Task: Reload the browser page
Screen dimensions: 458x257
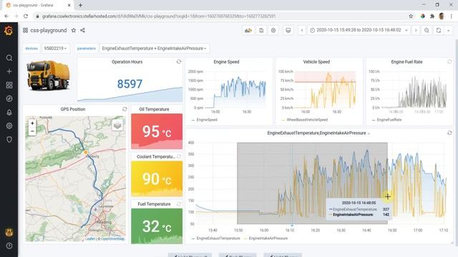Action: click(x=26, y=16)
